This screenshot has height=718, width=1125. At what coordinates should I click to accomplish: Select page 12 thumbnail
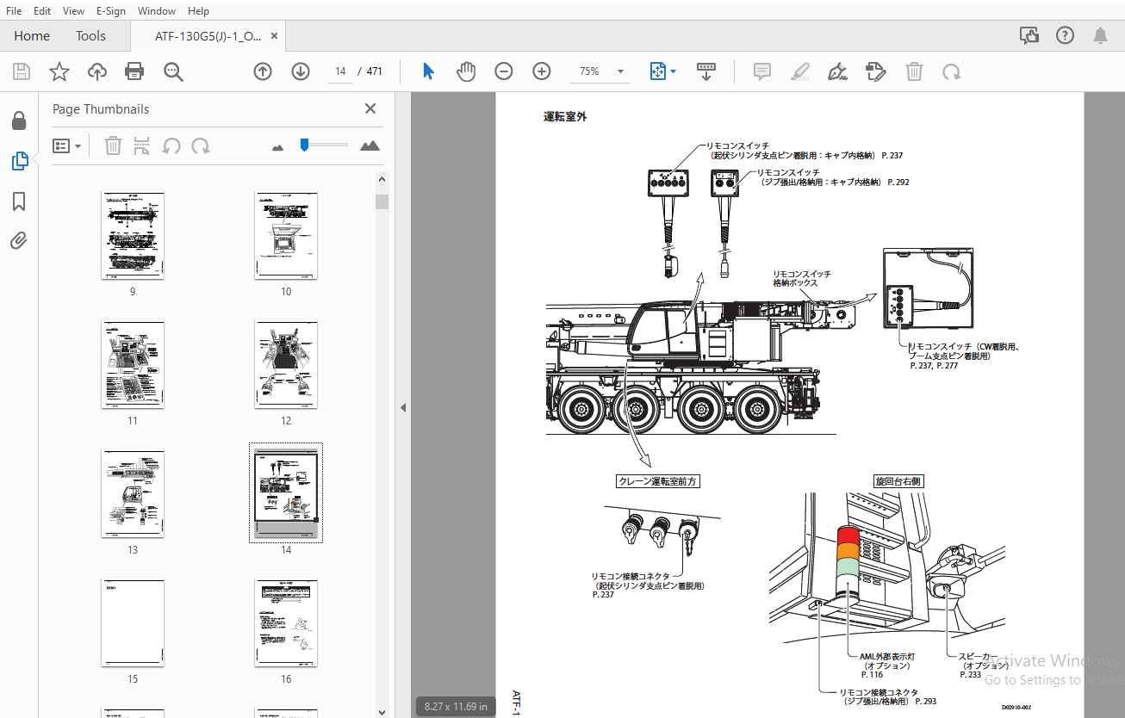pyautogui.click(x=286, y=364)
